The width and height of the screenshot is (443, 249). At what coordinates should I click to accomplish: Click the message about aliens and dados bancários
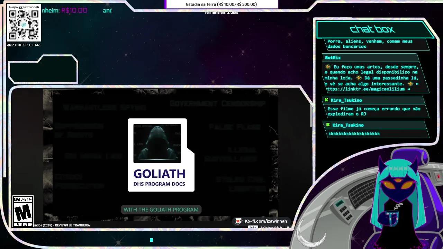click(370, 44)
